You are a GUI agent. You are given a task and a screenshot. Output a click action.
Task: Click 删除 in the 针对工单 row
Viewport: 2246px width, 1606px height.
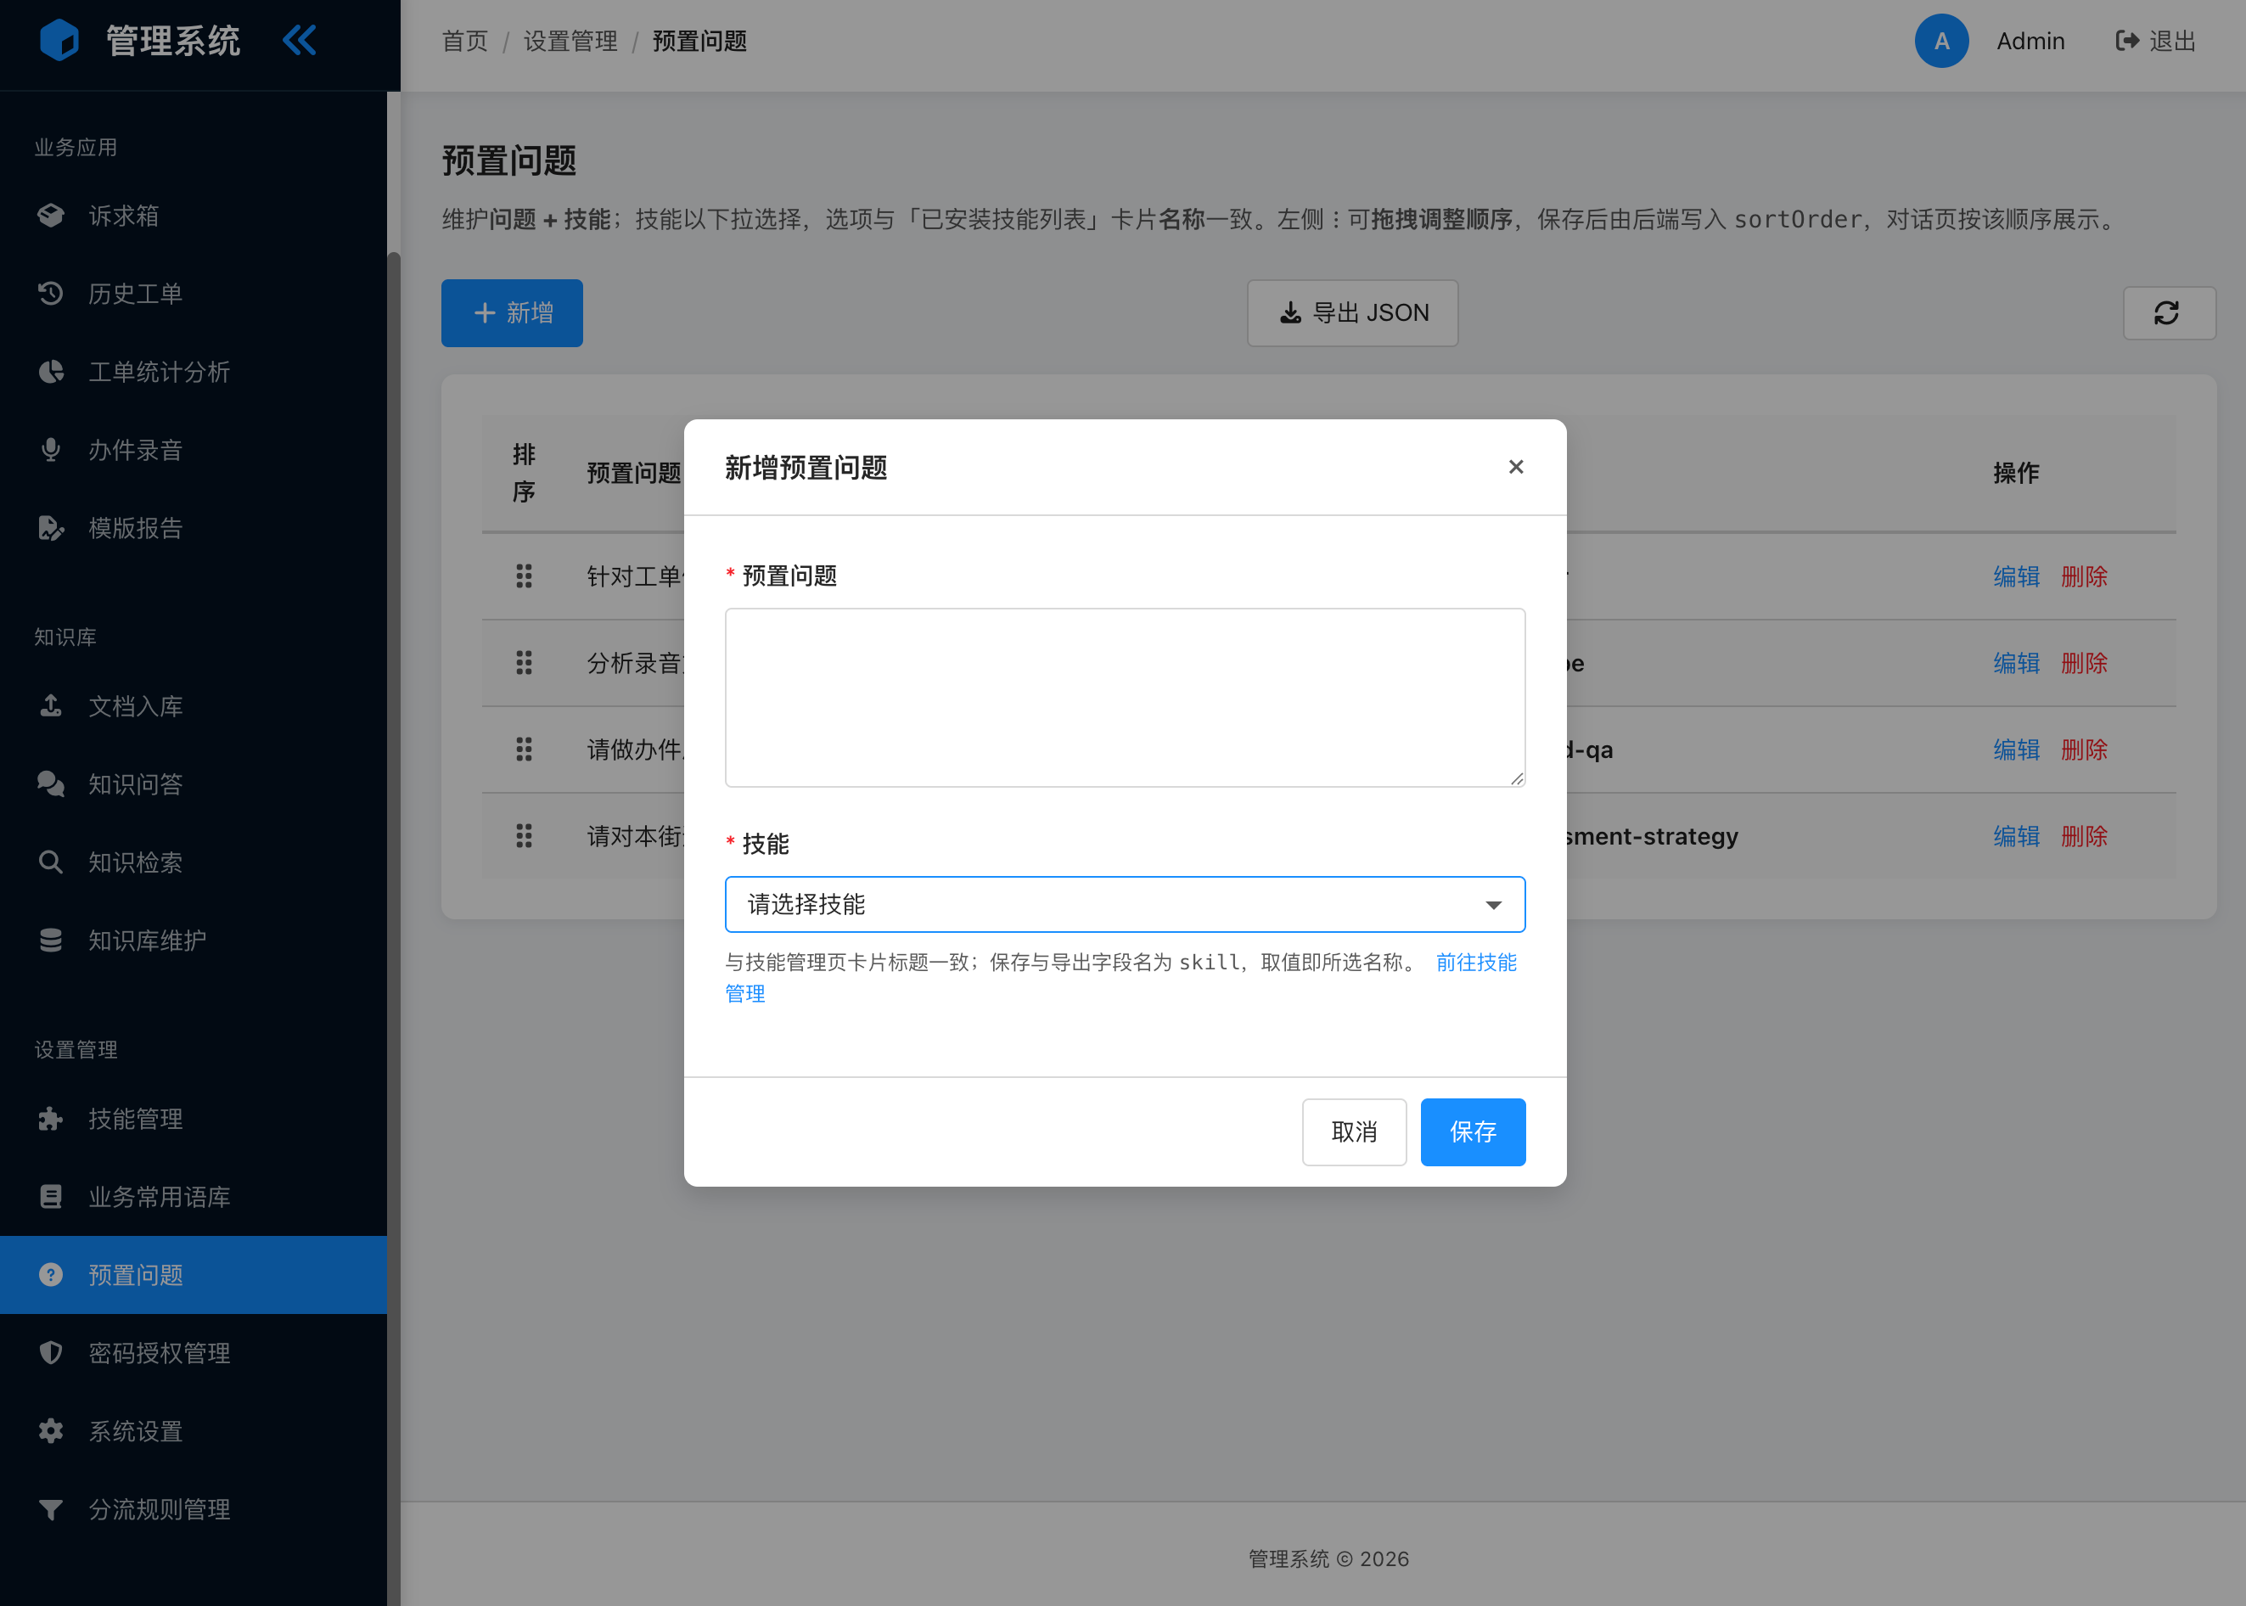click(2084, 576)
